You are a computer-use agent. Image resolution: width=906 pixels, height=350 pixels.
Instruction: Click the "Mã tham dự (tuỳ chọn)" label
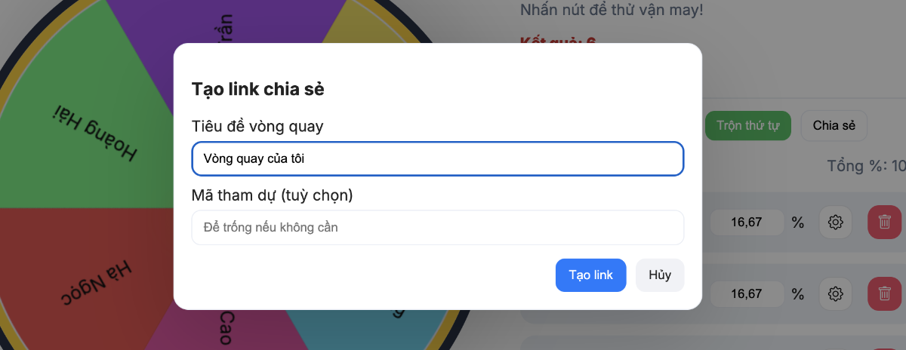tap(272, 195)
